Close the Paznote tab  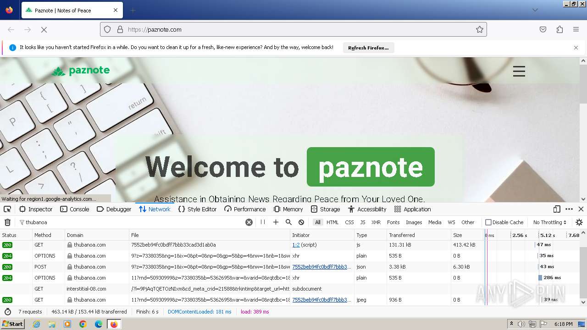(x=116, y=10)
